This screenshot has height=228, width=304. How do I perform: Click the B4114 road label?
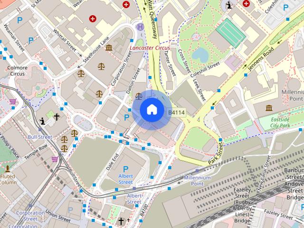[176, 113]
